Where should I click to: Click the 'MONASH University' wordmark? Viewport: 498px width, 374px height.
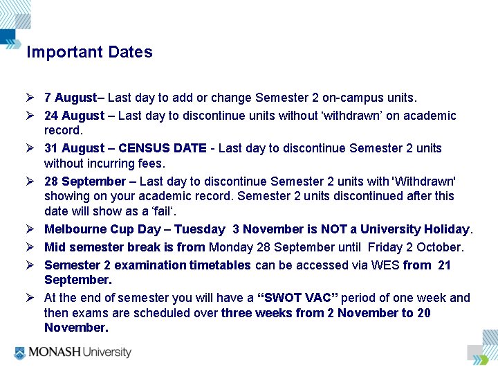[80, 353]
